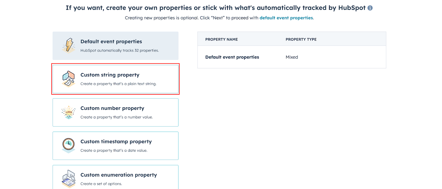Click the document icon on Custom string property
The image size is (442, 189).
(x=69, y=79)
